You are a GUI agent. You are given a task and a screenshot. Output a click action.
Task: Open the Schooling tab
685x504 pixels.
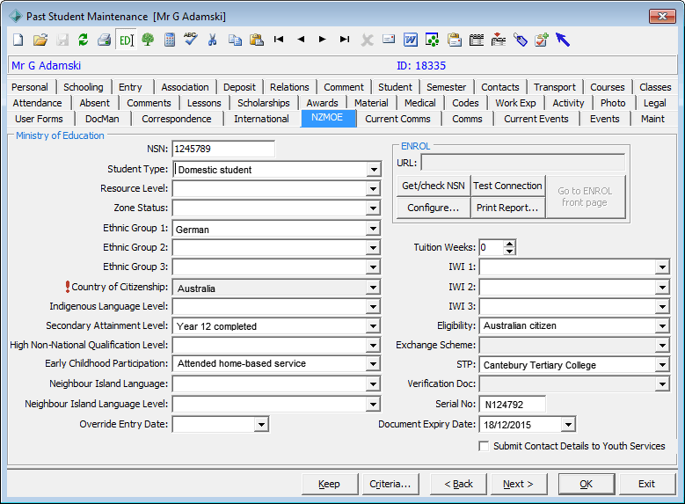[84, 87]
